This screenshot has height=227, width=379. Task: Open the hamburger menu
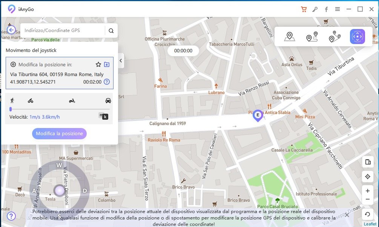click(338, 9)
